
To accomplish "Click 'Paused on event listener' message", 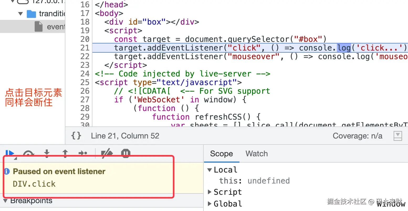I will pos(59,171).
